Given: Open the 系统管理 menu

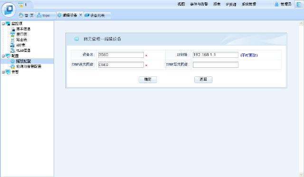Looking at the screenshot, I should pyautogui.click(x=249, y=4).
